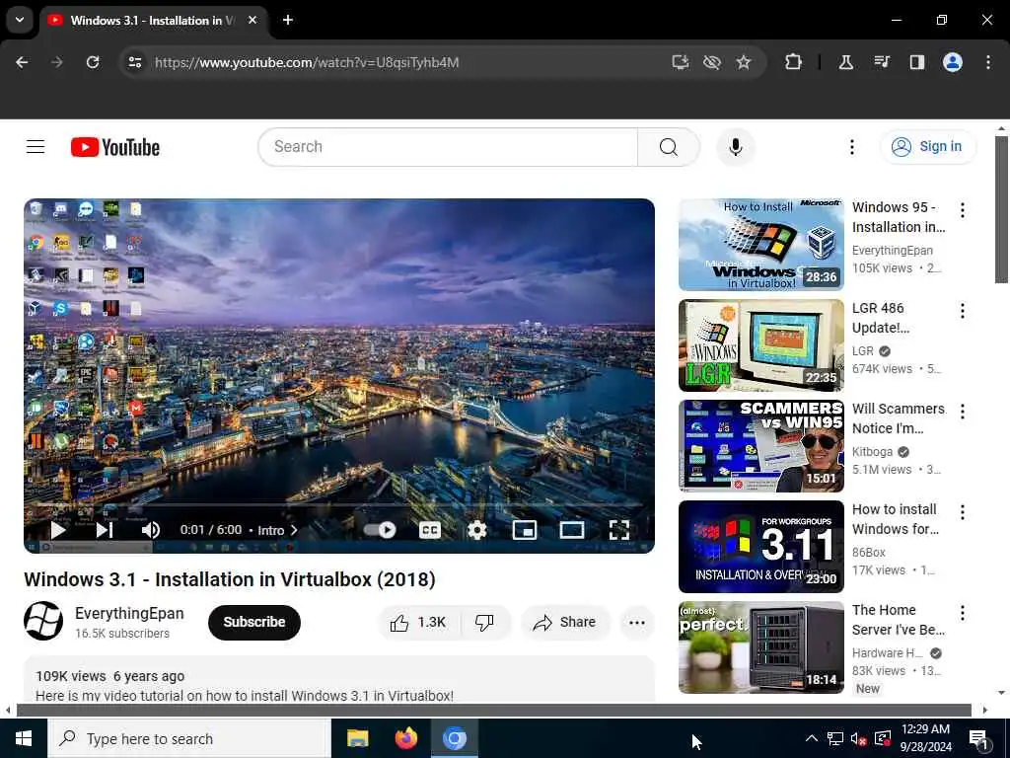The width and height of the screenshot is (1010, 758).
Task: Click the Sign in button
Action: (x=928, y=147)
